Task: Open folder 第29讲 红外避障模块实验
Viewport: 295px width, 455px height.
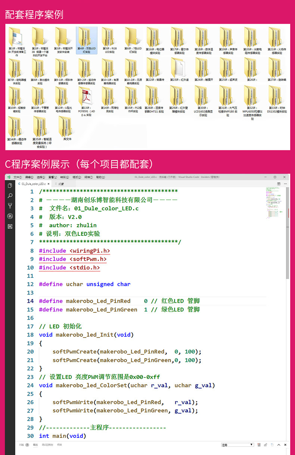Action: coord(178,99)
